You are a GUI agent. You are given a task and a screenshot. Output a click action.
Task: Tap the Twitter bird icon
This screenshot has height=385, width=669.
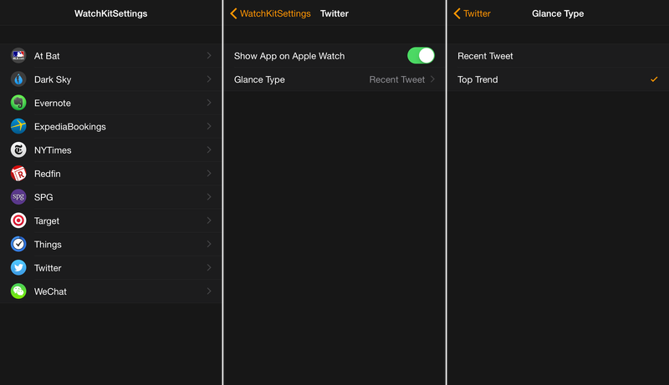click(18, 267)
